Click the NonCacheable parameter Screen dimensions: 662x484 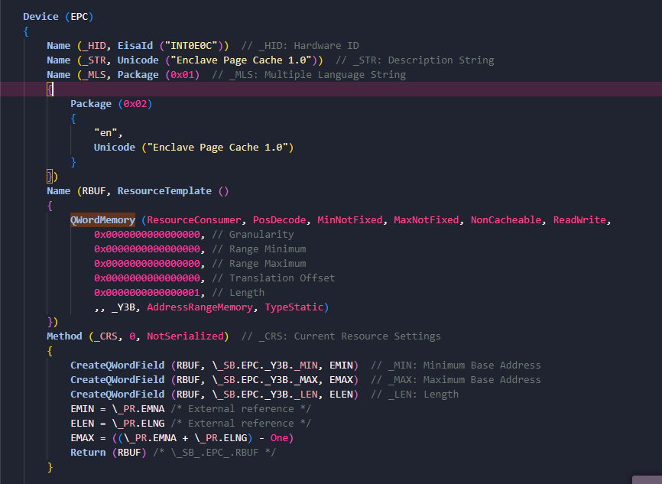pos(506,220)
